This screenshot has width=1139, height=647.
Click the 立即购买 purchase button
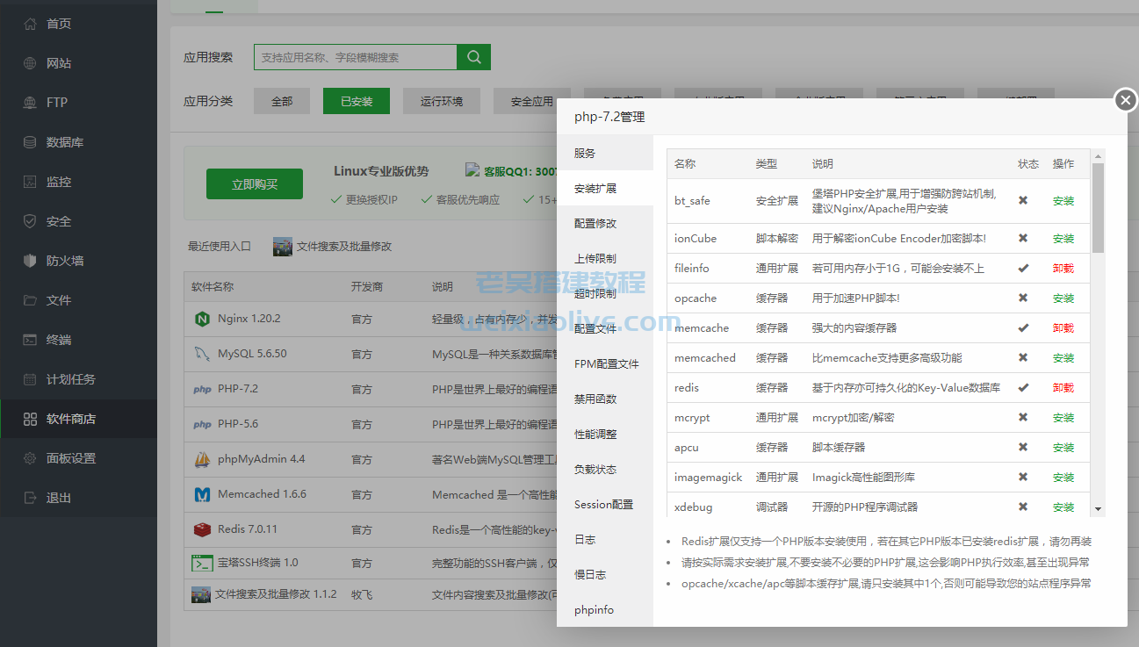(x=254, y=183)
